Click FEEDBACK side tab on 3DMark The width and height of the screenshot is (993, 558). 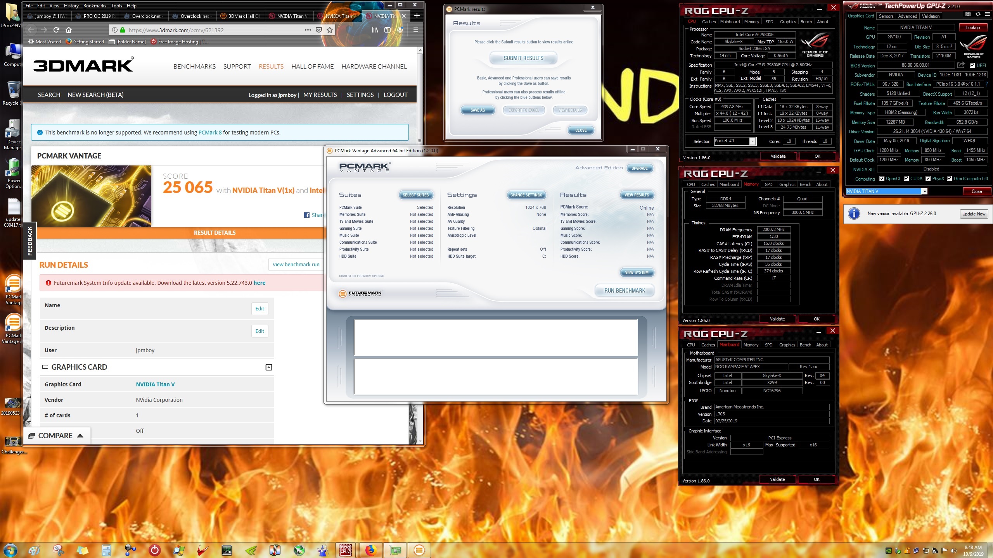click(30, 241)
